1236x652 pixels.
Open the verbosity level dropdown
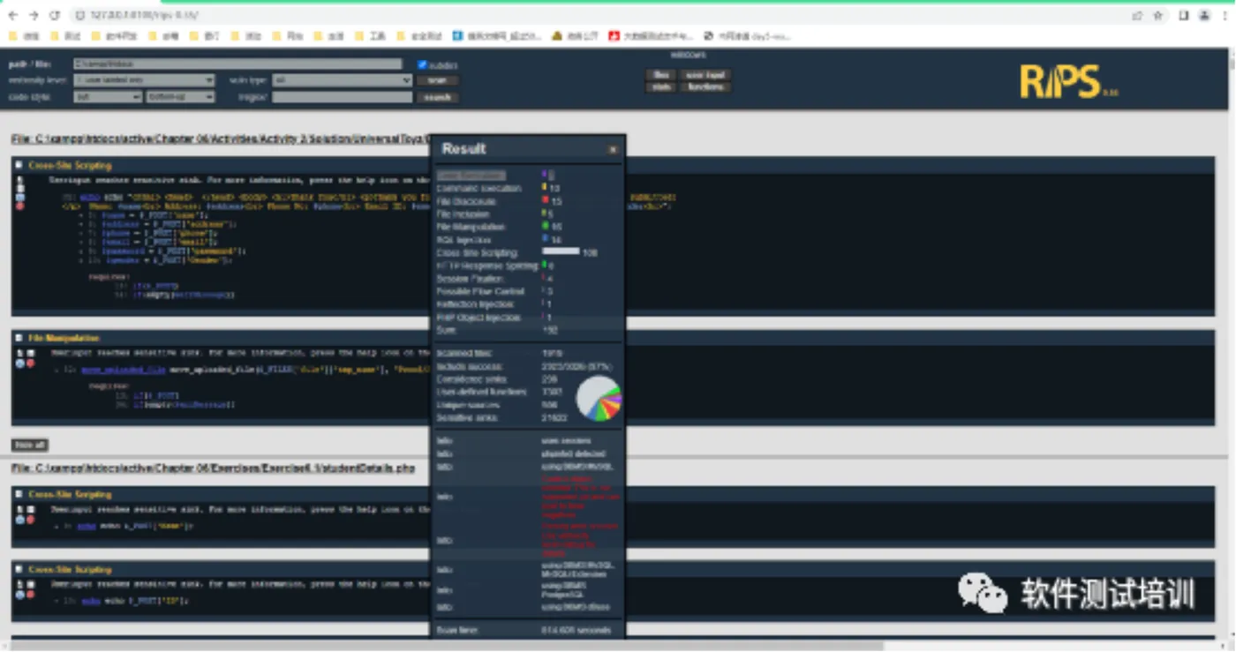click(144, 80)
